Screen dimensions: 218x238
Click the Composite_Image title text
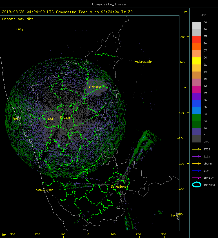[109, 4]
